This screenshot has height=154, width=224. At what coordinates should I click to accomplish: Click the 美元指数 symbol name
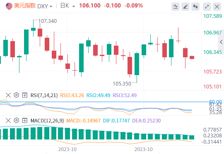pyautogui.click(x=25, y=6)
